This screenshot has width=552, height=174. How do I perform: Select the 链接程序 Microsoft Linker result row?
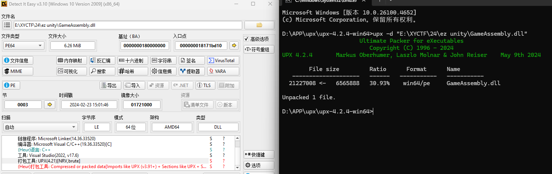point(119,138)
